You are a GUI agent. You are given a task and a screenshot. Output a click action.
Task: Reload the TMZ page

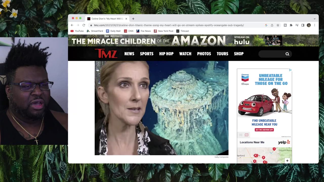84,25
